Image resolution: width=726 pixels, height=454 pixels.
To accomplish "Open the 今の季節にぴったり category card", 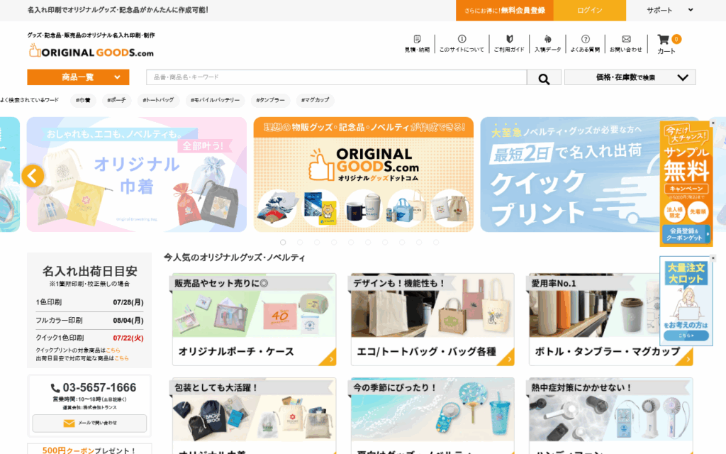I will coord(432,416).
